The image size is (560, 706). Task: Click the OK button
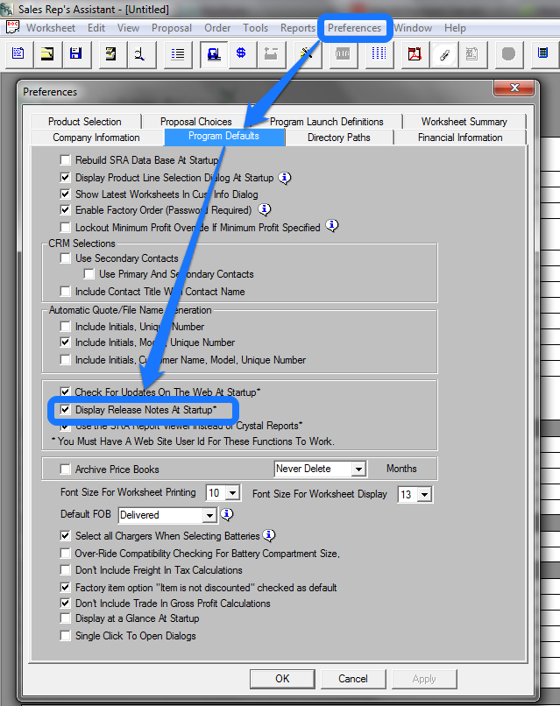[x=281, y=679]
